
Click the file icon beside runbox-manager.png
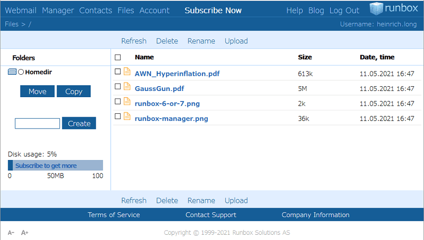tap(127, 116)
